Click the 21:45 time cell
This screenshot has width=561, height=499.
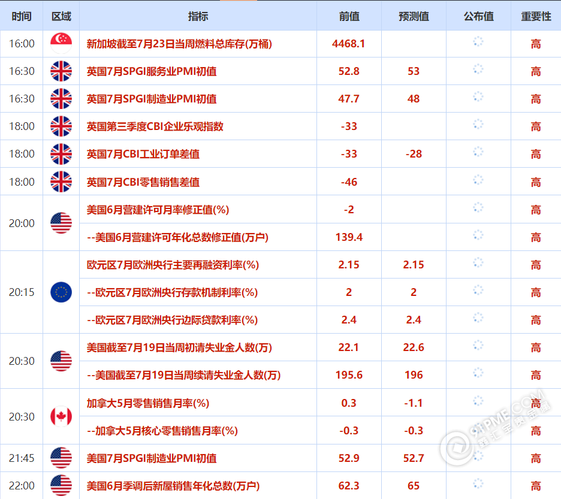click(x=22, y=458)
